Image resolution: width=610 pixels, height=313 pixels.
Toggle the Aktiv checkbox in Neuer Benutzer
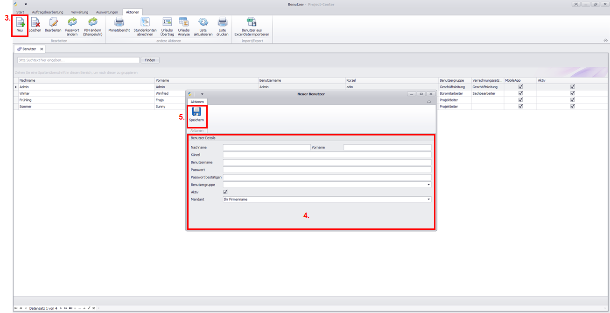click(226, 192)
